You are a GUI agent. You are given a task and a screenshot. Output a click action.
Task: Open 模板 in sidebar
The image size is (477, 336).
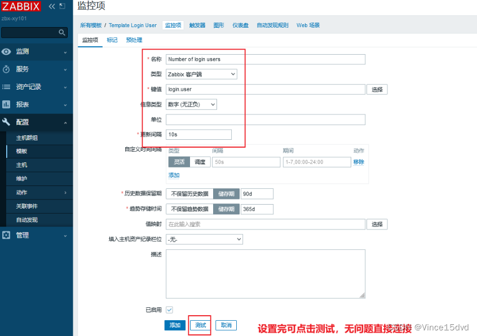click(x=21, y=151)
